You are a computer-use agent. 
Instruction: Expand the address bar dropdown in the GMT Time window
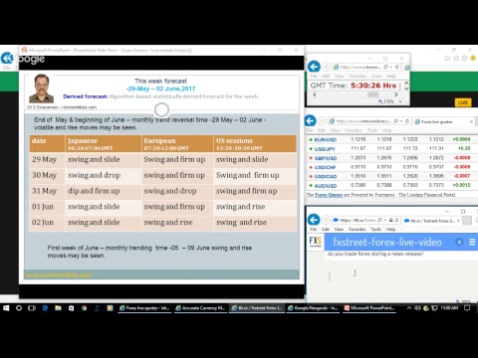pos(391,67)
